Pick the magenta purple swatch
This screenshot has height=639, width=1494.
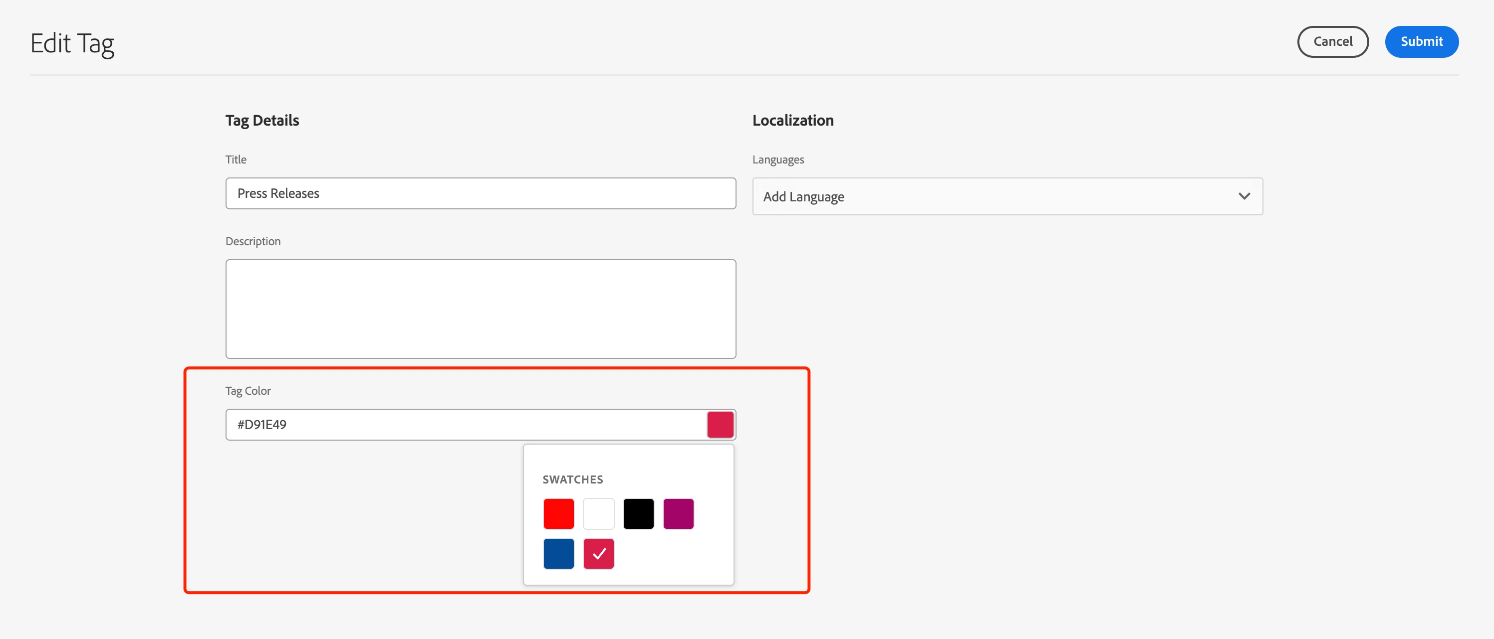click(x=678, y=514)
